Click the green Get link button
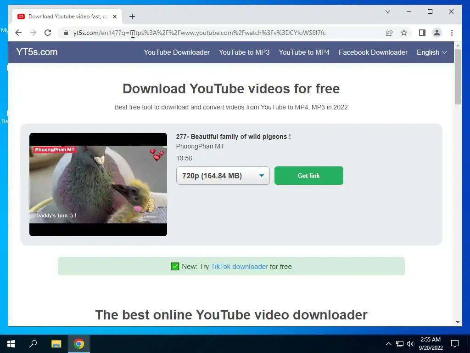470x353 pixels. point(309,176)
